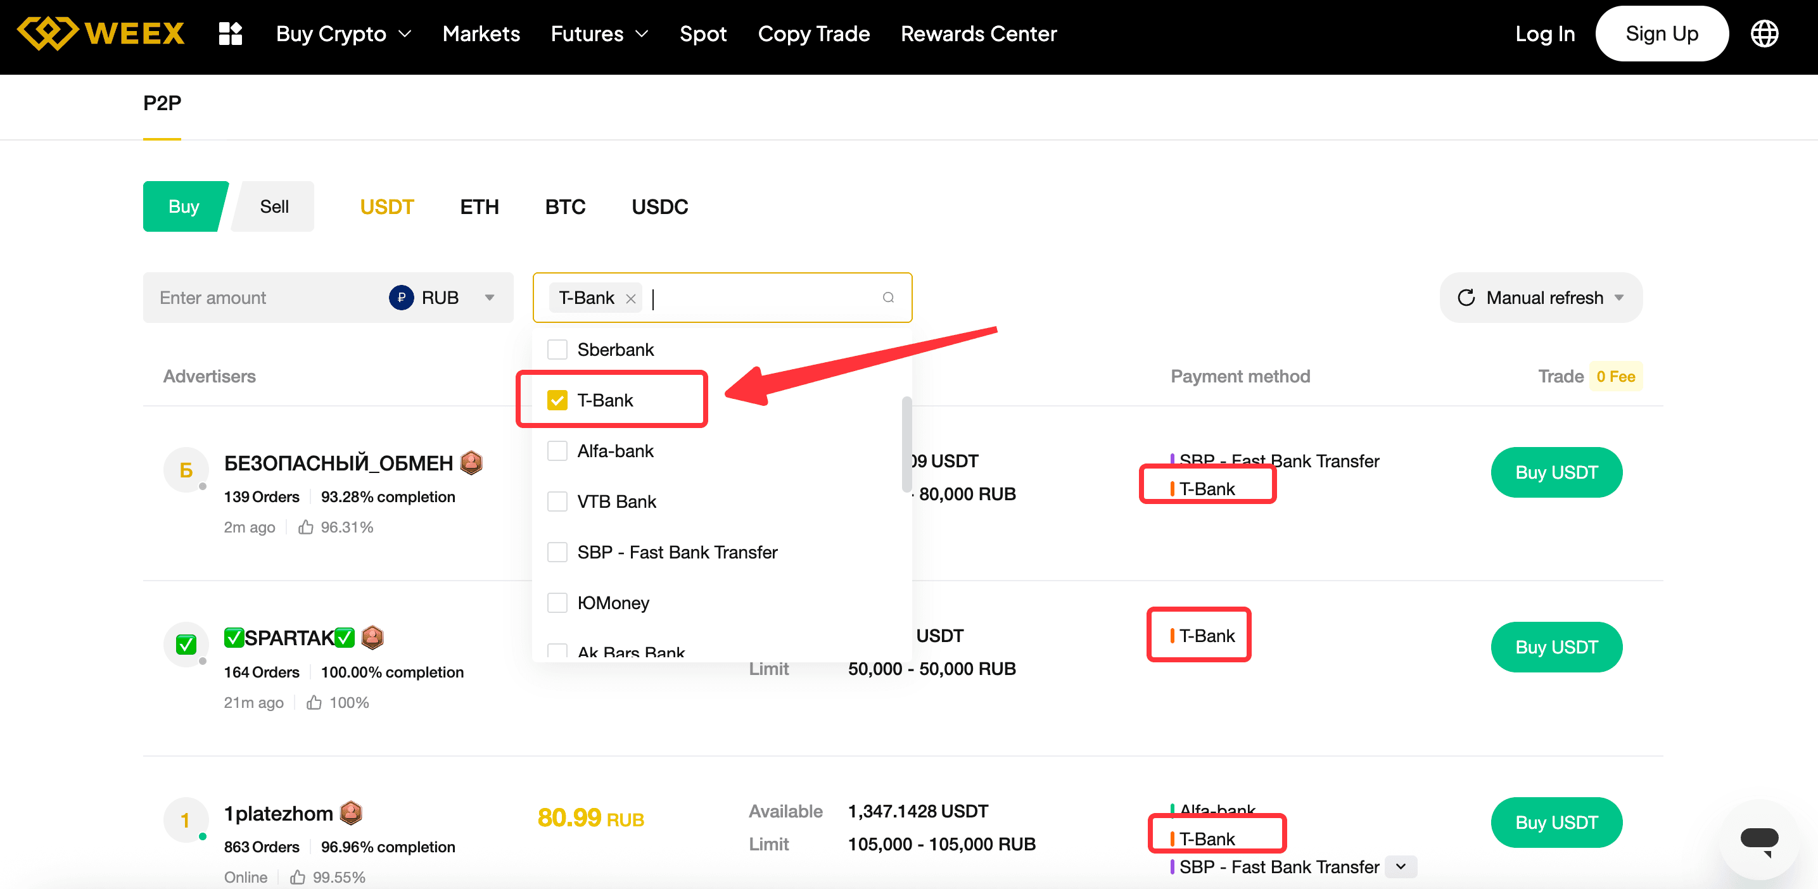Screen dimensions: 1818x889
Task: Remove the T-Bank filter tag
Action: 631,299
